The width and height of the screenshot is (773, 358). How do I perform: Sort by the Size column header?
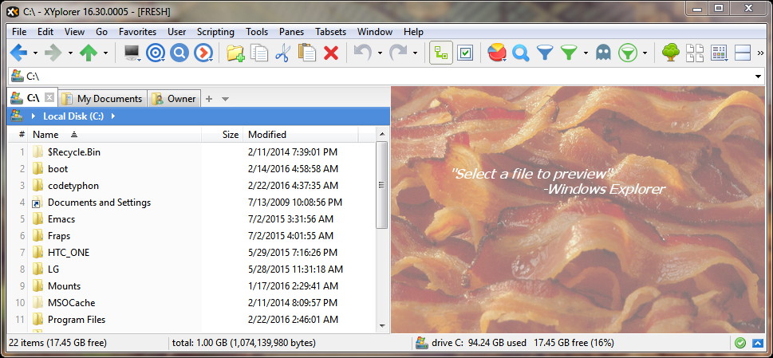click(x=223, y=135)
